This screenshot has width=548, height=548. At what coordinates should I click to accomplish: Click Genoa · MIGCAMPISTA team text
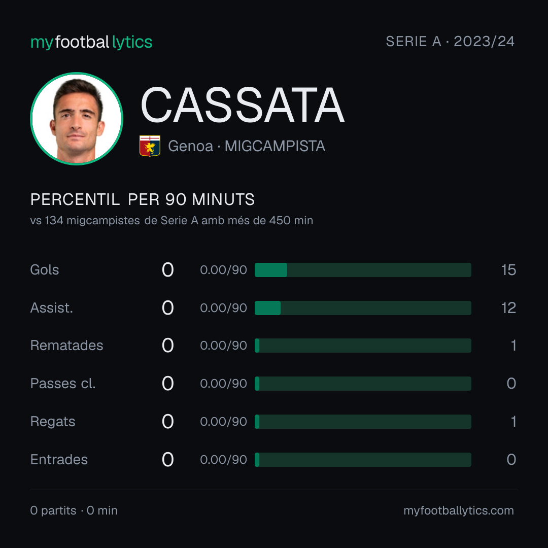click(x=247, y=146)
